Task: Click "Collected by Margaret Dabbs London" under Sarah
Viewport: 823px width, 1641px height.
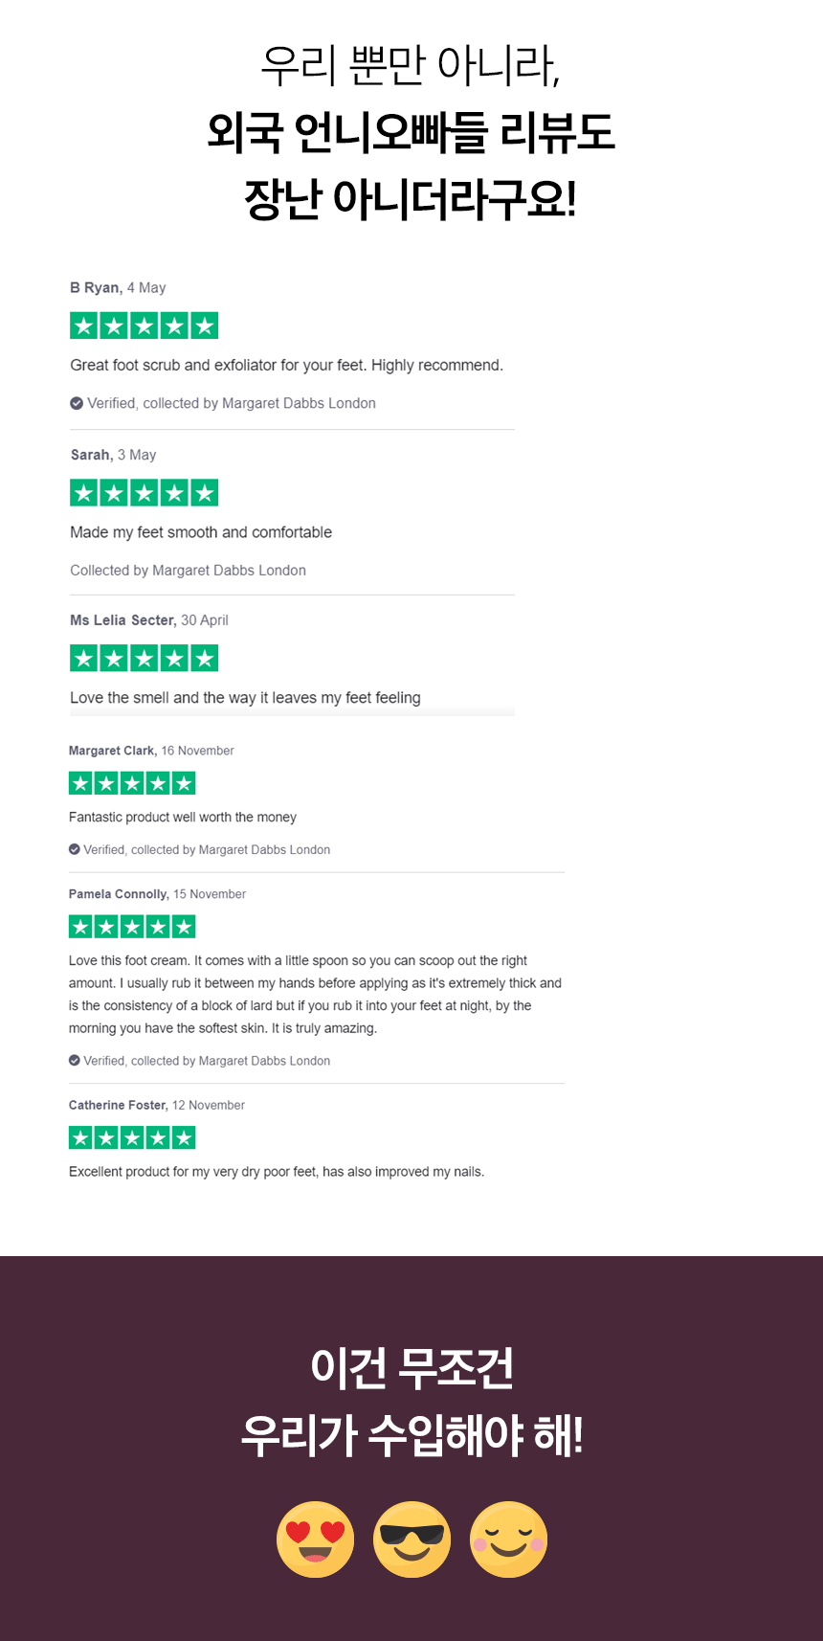Action: [x=188, y=571]
